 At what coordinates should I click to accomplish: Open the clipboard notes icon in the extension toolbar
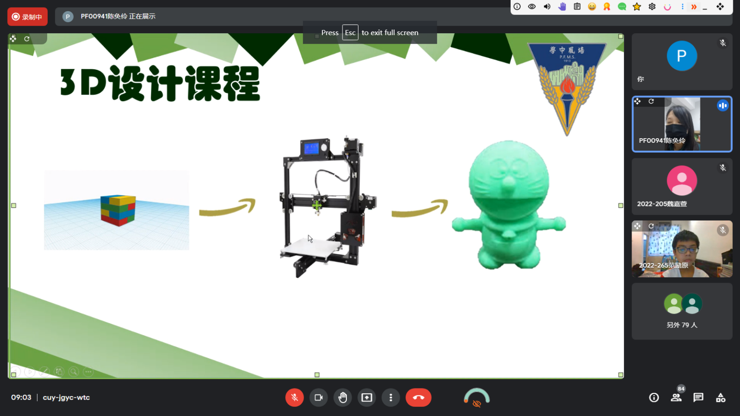(577, 7)
